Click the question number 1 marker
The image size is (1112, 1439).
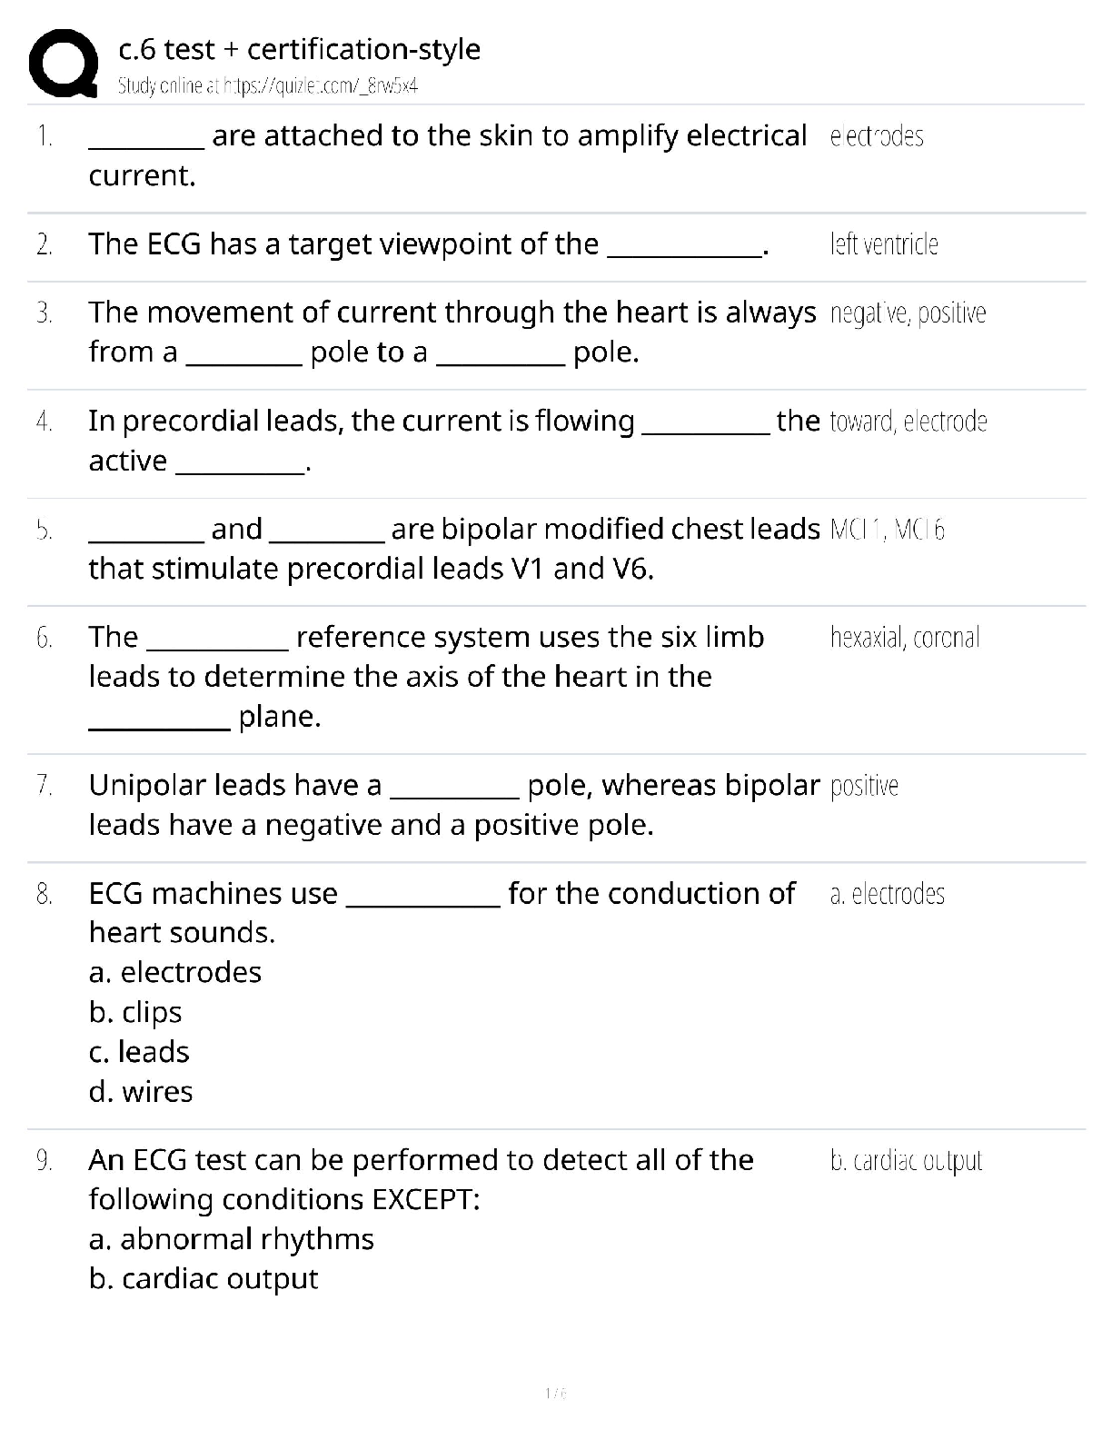tap(45, 136)
